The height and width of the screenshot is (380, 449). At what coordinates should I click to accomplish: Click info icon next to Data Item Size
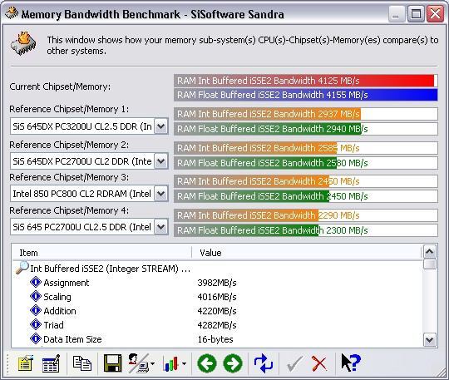pyautogui.click(x=36, y=338)
